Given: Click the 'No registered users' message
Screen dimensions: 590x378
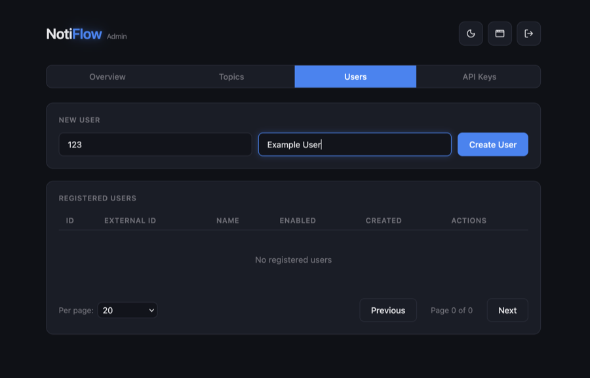Looking at the screenshot, I should pos(294,260).
